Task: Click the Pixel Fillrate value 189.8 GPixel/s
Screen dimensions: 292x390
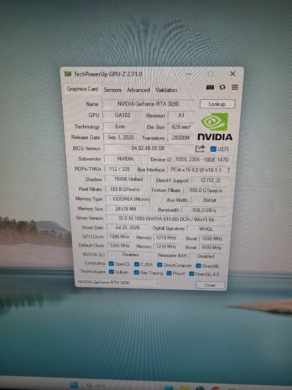Action: (x=125, y=189)
